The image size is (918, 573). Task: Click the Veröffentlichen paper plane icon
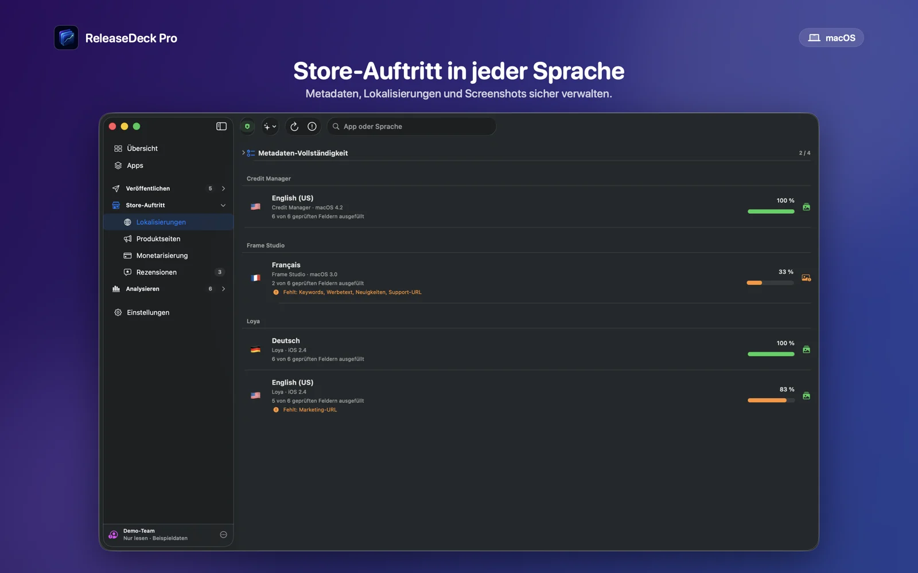tap(116, 189)
